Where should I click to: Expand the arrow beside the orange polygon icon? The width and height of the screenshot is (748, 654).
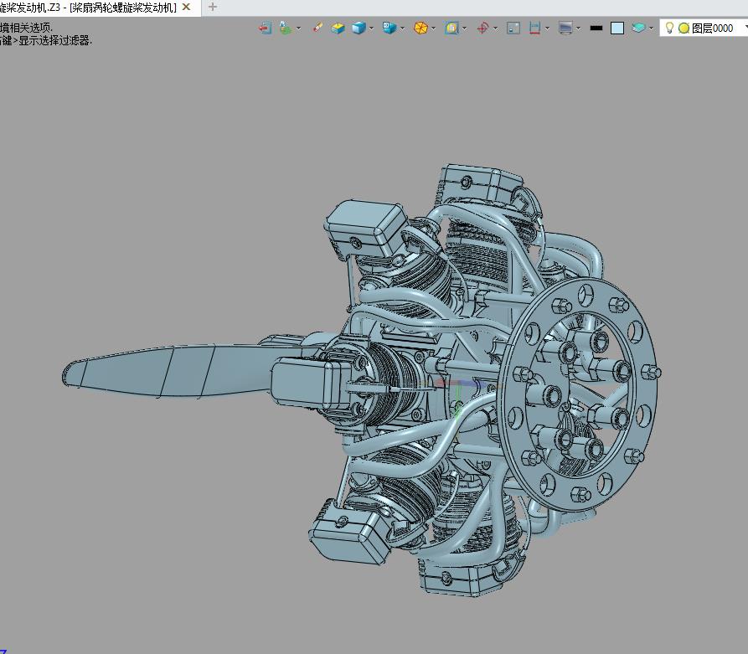pyautogui.click(x=433, y=28)
